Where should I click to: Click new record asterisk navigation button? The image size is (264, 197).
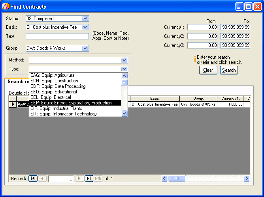[98, 178]
